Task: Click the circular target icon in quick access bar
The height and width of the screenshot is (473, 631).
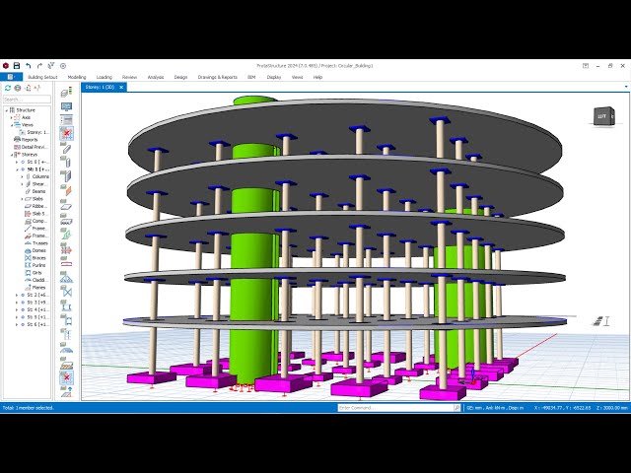Action: [x=63, y=66]
